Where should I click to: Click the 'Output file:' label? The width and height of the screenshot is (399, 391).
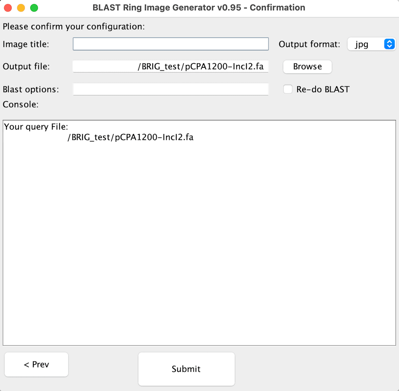point(26,66)
